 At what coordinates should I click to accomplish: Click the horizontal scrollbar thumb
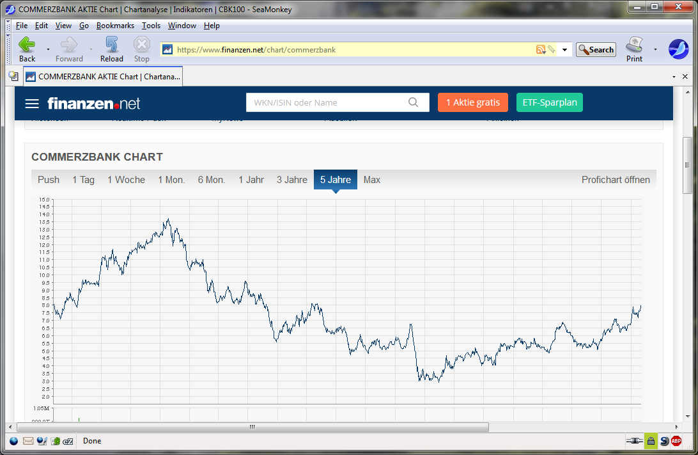click(252, 427)
